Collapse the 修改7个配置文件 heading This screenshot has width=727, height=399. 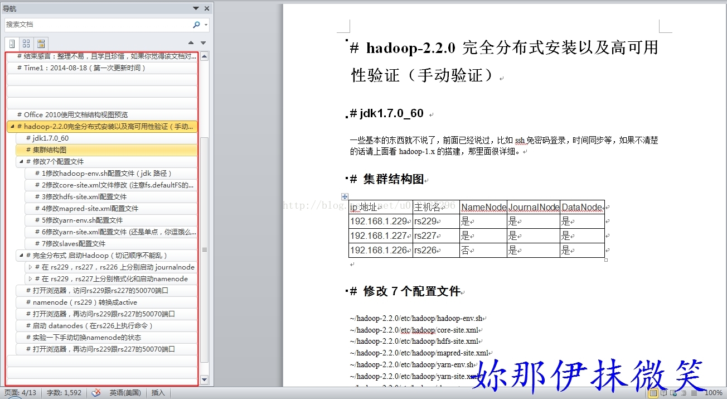point(21,161)
